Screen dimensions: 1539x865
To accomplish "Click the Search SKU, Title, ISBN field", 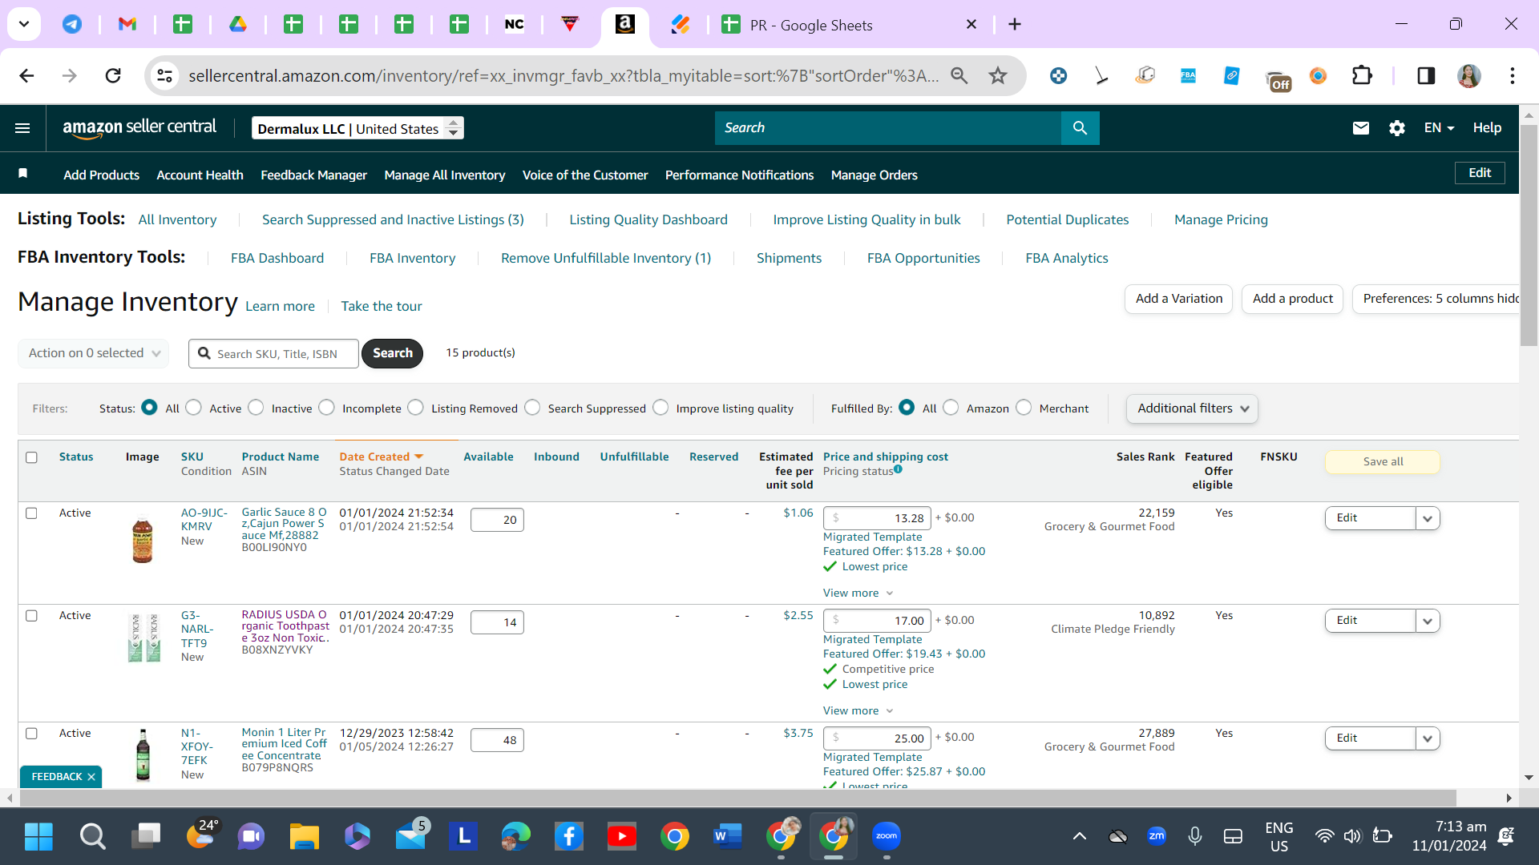I will [x=274, y=353].
